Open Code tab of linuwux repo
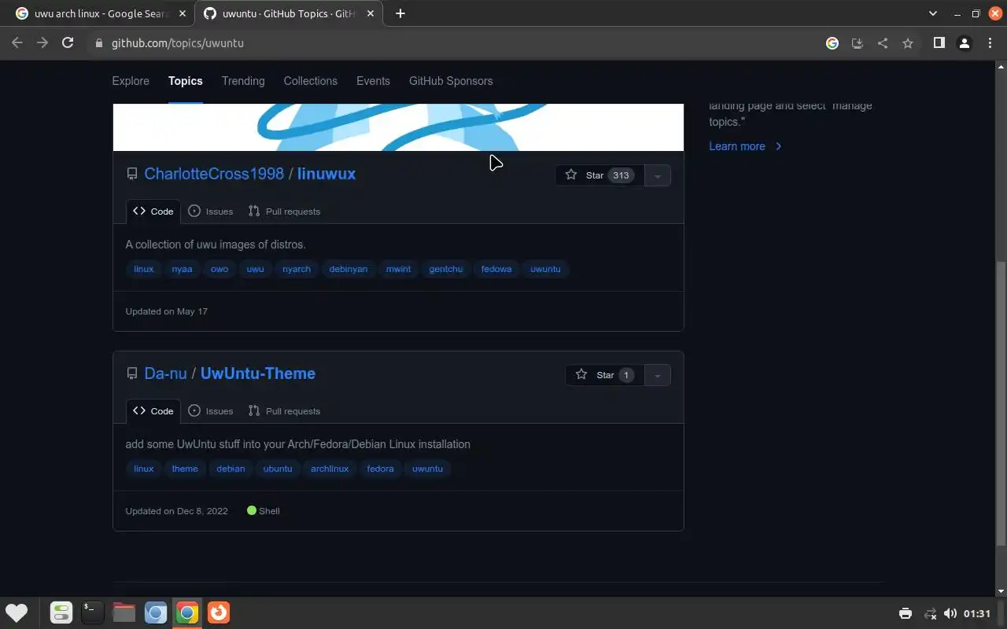 pyautogui.click(x=153, y=212)
